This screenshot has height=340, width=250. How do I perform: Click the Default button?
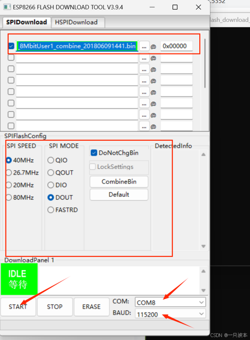(x=119, y=195)
